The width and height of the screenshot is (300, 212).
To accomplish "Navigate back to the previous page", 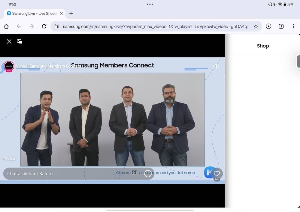I will point(19,26).
